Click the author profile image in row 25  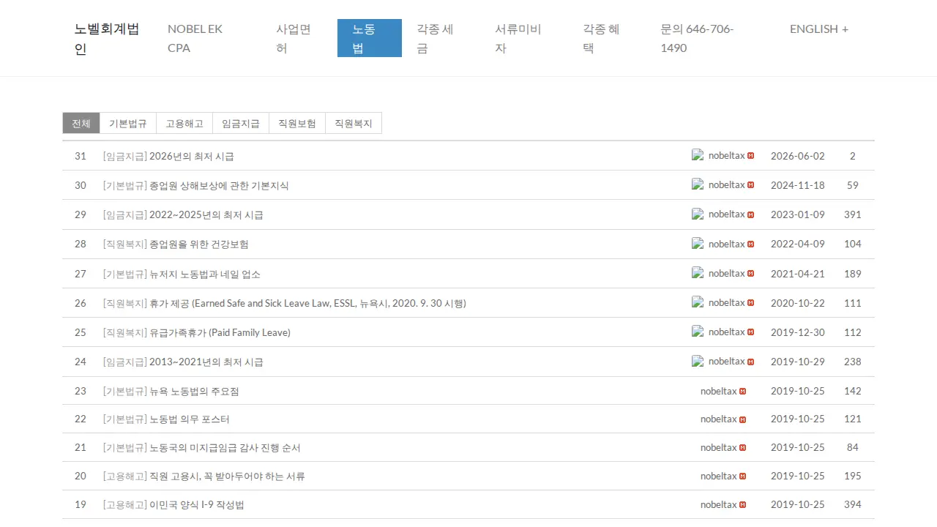click(x=698, y=332)
